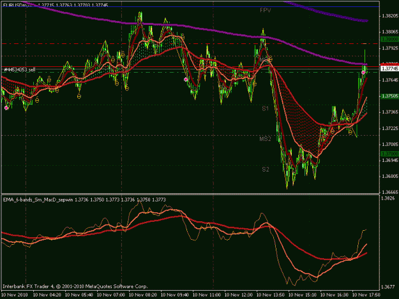Click the S2 support level label
Image resolution: width=399 pixels, height=299 pixels.
coord(266,170)
